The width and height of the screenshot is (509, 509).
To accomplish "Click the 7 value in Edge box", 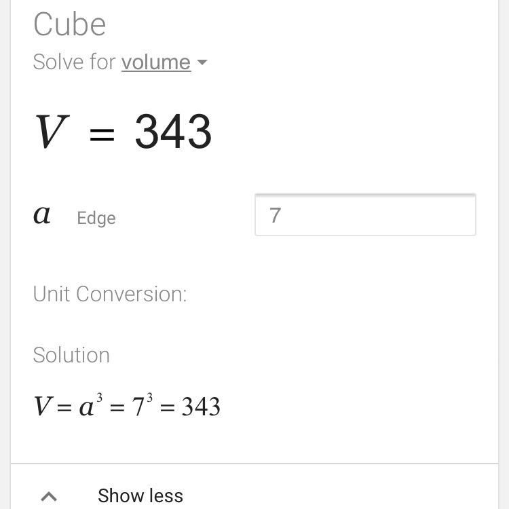I will pyautogui.click(x=275, y=215).
